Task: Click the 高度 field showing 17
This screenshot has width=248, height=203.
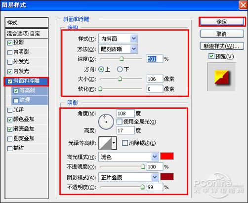Action: pos(125,130)
